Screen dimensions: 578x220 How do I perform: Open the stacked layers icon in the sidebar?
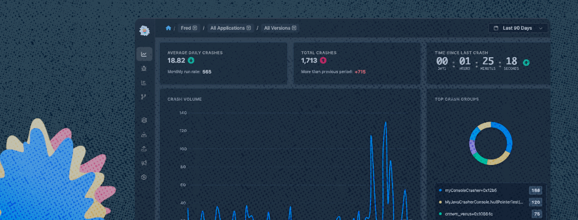click(x=144, y=120)
